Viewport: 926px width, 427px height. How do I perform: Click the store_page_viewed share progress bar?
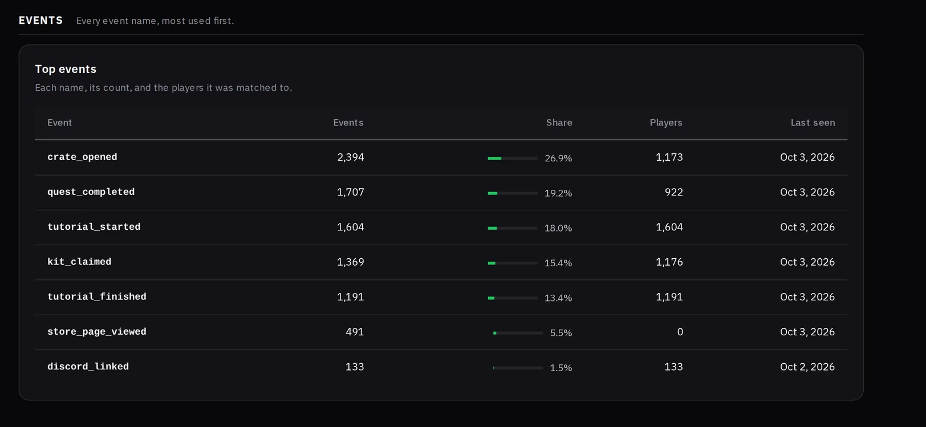(x=518, y=333)
